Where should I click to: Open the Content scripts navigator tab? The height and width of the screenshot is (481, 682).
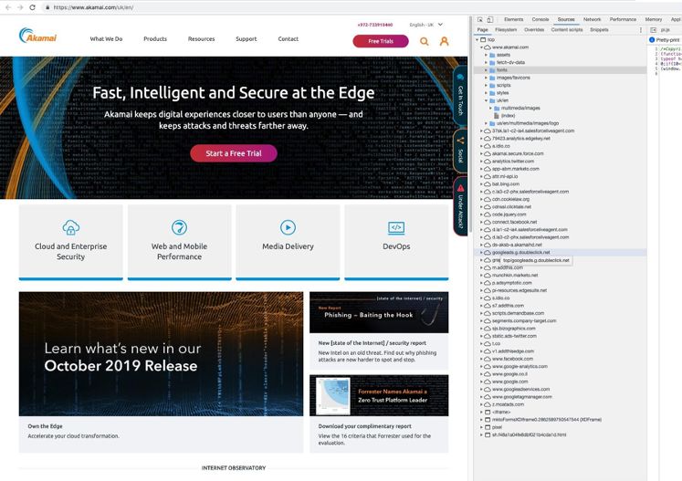(x=567, y=30)
